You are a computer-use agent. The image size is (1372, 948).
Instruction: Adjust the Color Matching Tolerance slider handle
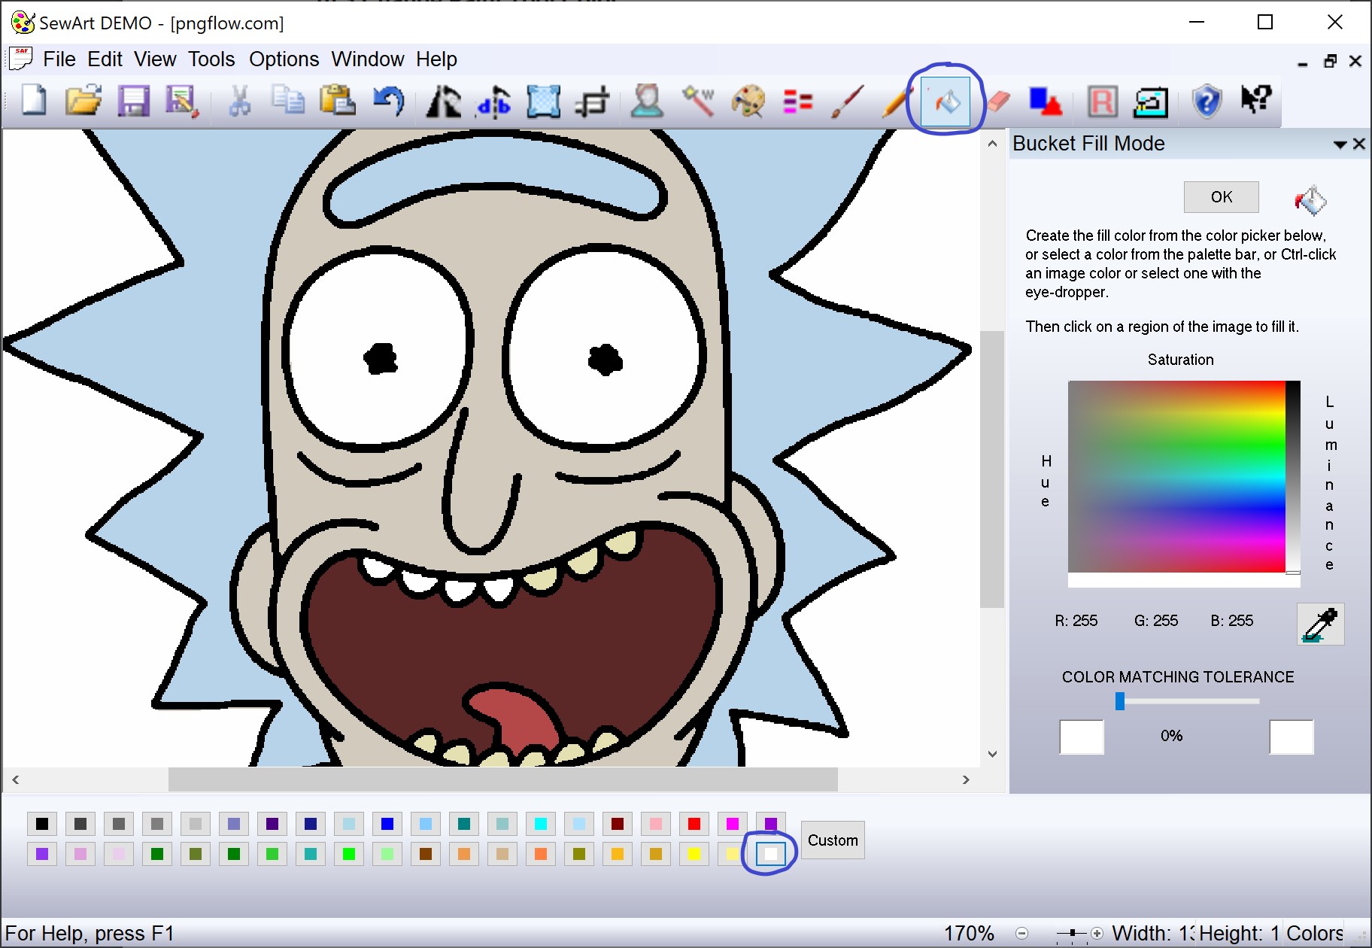(1120, 701)
